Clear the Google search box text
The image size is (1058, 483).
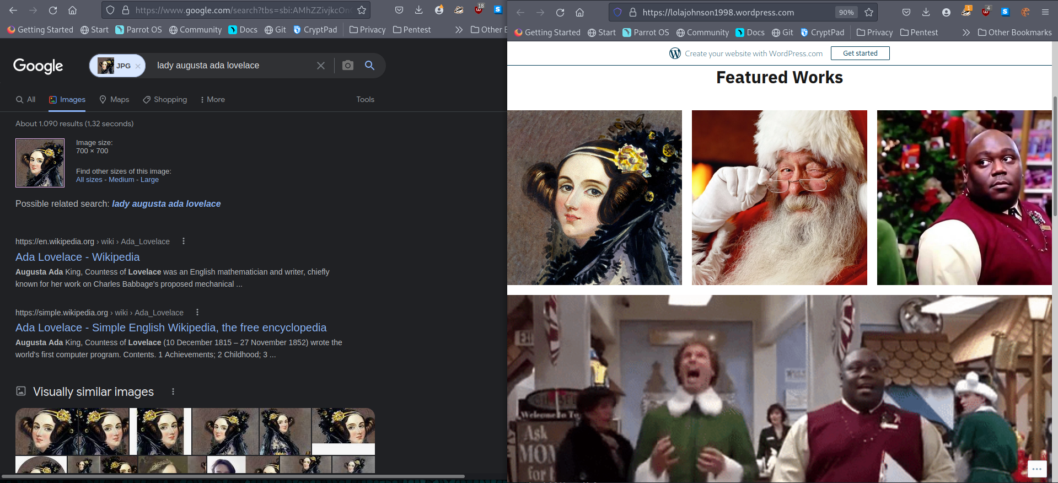click(320, 66)
